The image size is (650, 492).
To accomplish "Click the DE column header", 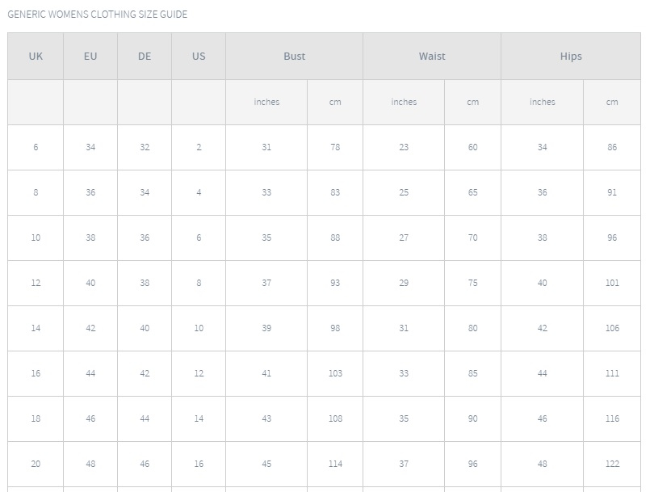I will tap(145, 57).
